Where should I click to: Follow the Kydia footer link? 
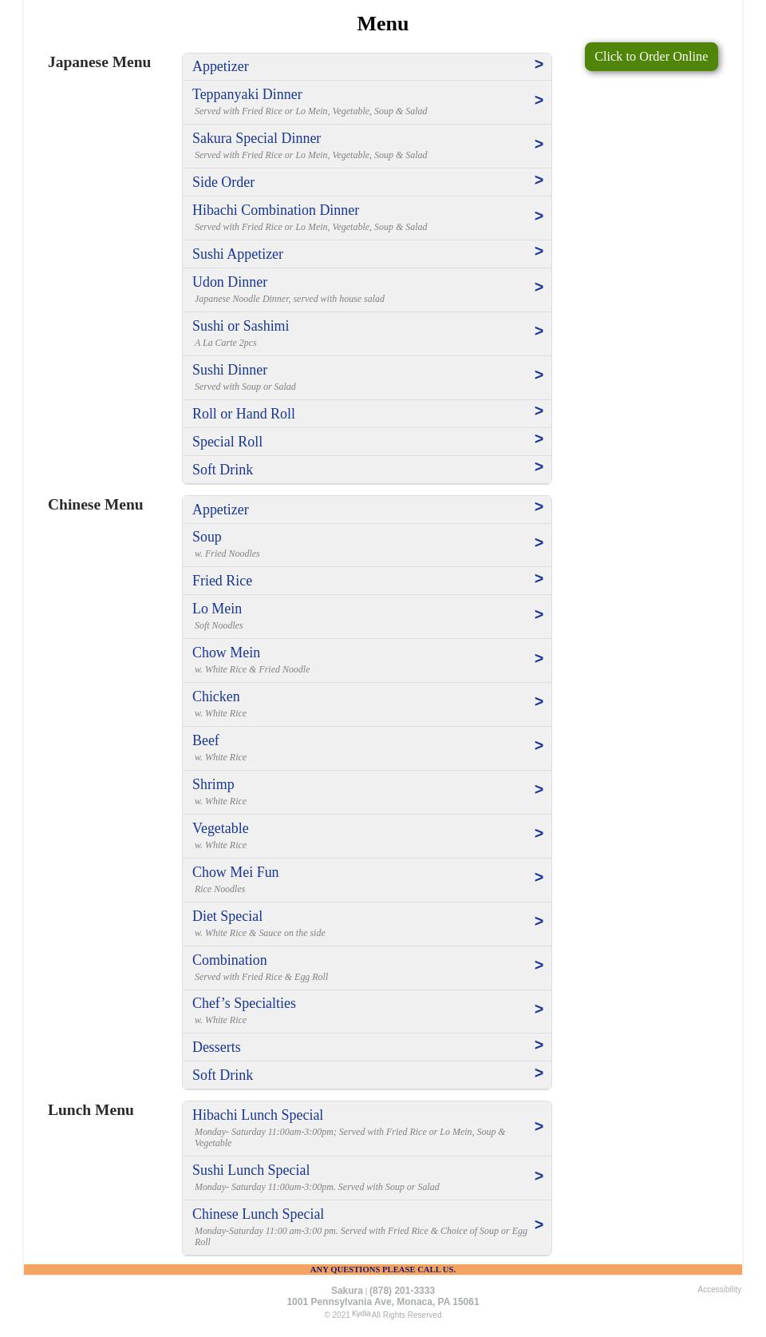click(361, 1314)
